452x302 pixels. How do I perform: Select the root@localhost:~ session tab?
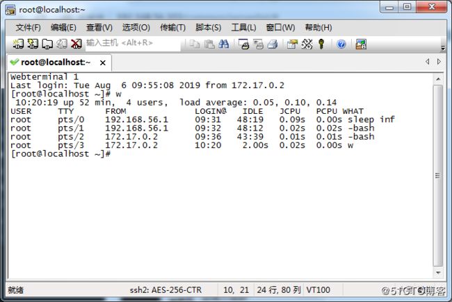tap(59, 62)
